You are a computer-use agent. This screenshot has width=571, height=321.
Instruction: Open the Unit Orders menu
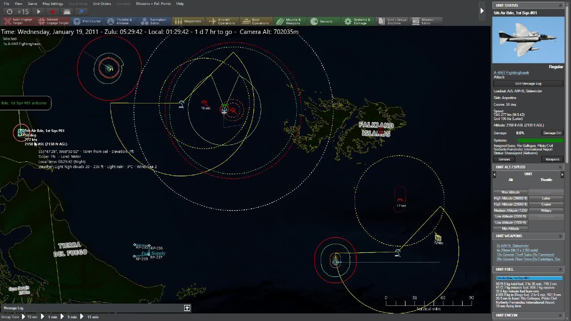[x=102, y=4]
